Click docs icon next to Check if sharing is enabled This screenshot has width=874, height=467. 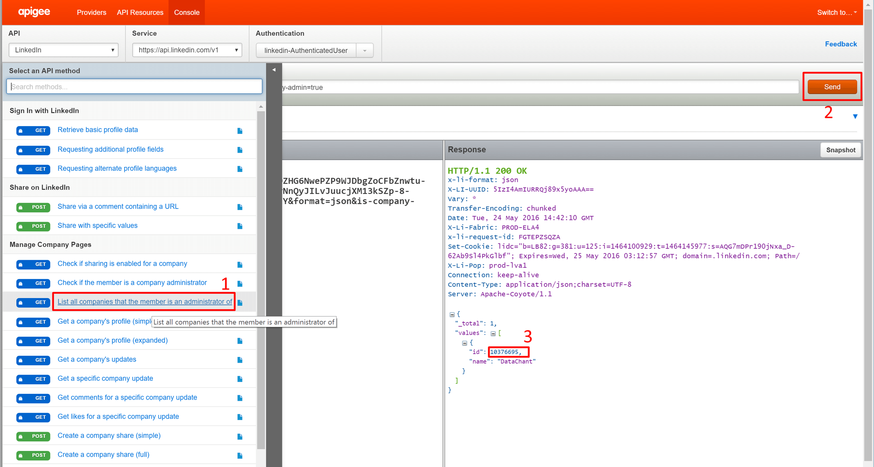click(x=240, y=264)
